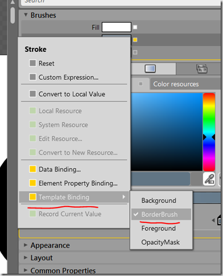This screenshot has width=223, height=276.
Task: Click the small marker beside Color resources
Action: [141, 84]
